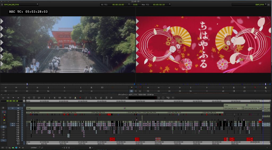Click the speaker icon in timeline toolbar

(x=127, y=98)
